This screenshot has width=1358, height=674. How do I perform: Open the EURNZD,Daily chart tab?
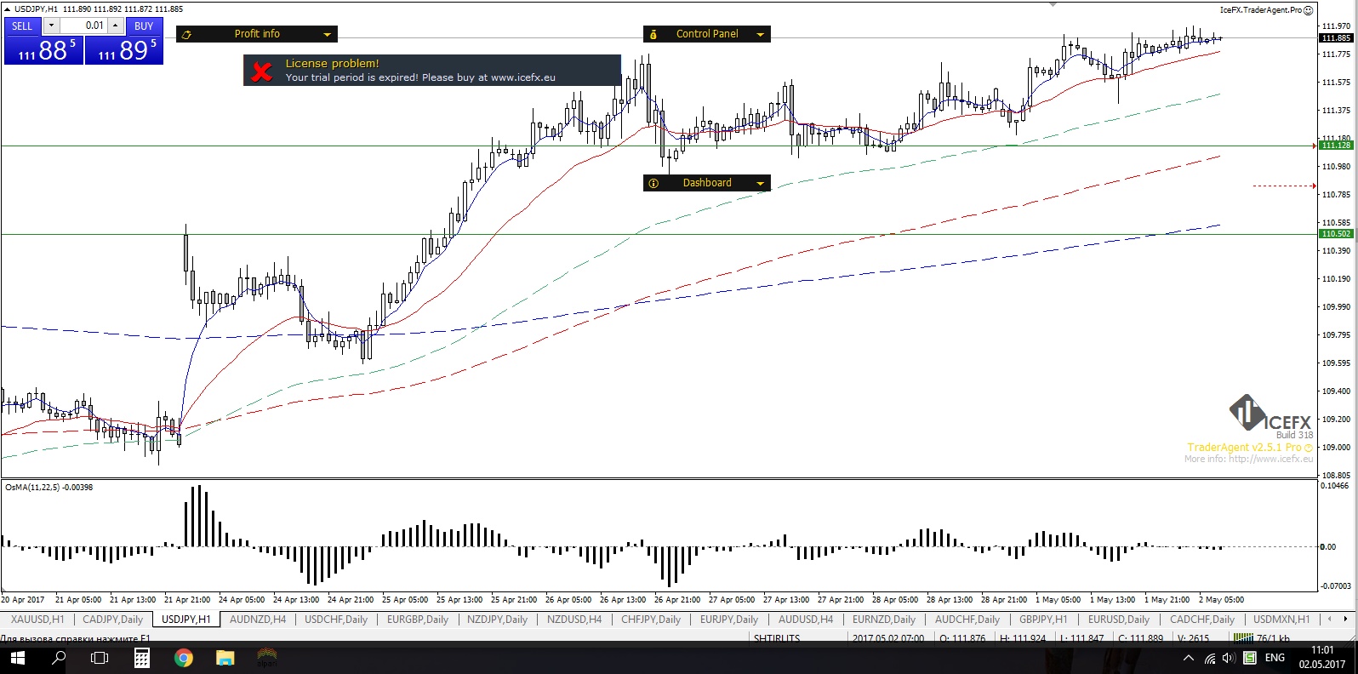click(x=884, y=620)
